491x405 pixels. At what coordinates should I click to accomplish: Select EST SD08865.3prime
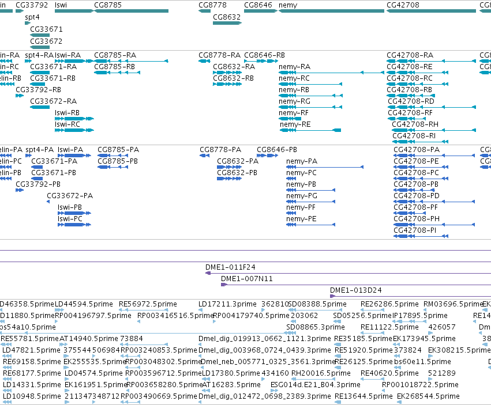pos(316,327)
